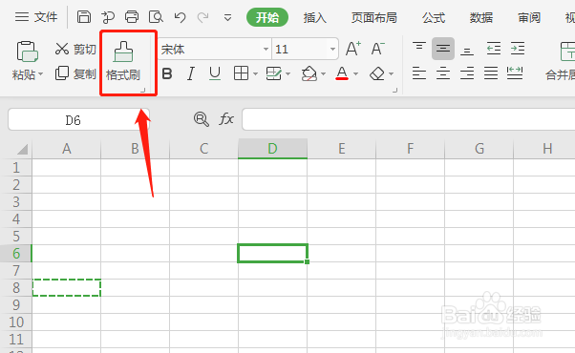
Task: Apply the fill color bucket
Action: (x=309, y=73)
